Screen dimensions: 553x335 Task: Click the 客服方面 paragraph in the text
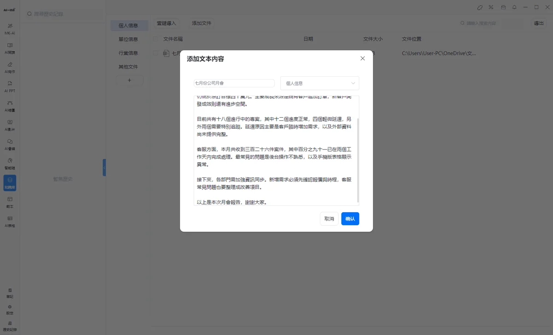click(x=274, y=157)
